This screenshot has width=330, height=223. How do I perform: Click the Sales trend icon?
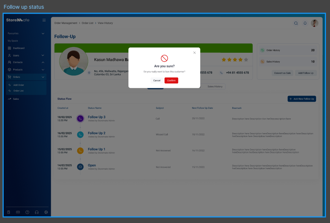[x=9, y=99]
